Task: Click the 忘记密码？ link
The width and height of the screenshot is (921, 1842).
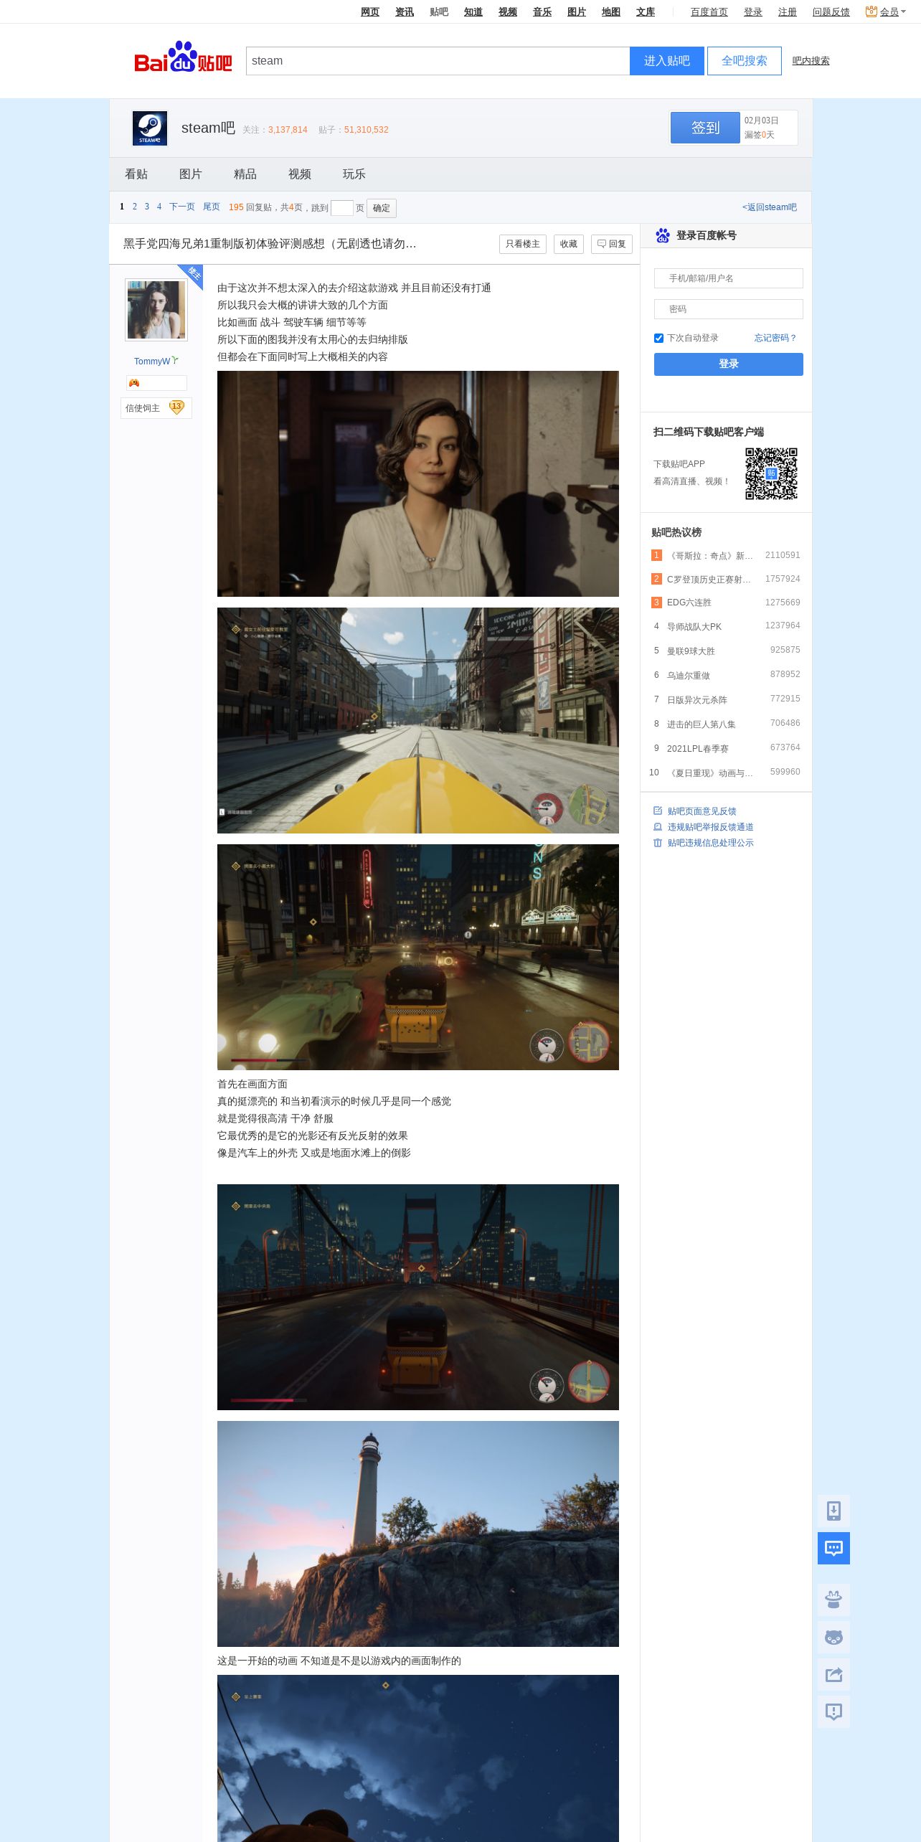Action: point(775,338)
